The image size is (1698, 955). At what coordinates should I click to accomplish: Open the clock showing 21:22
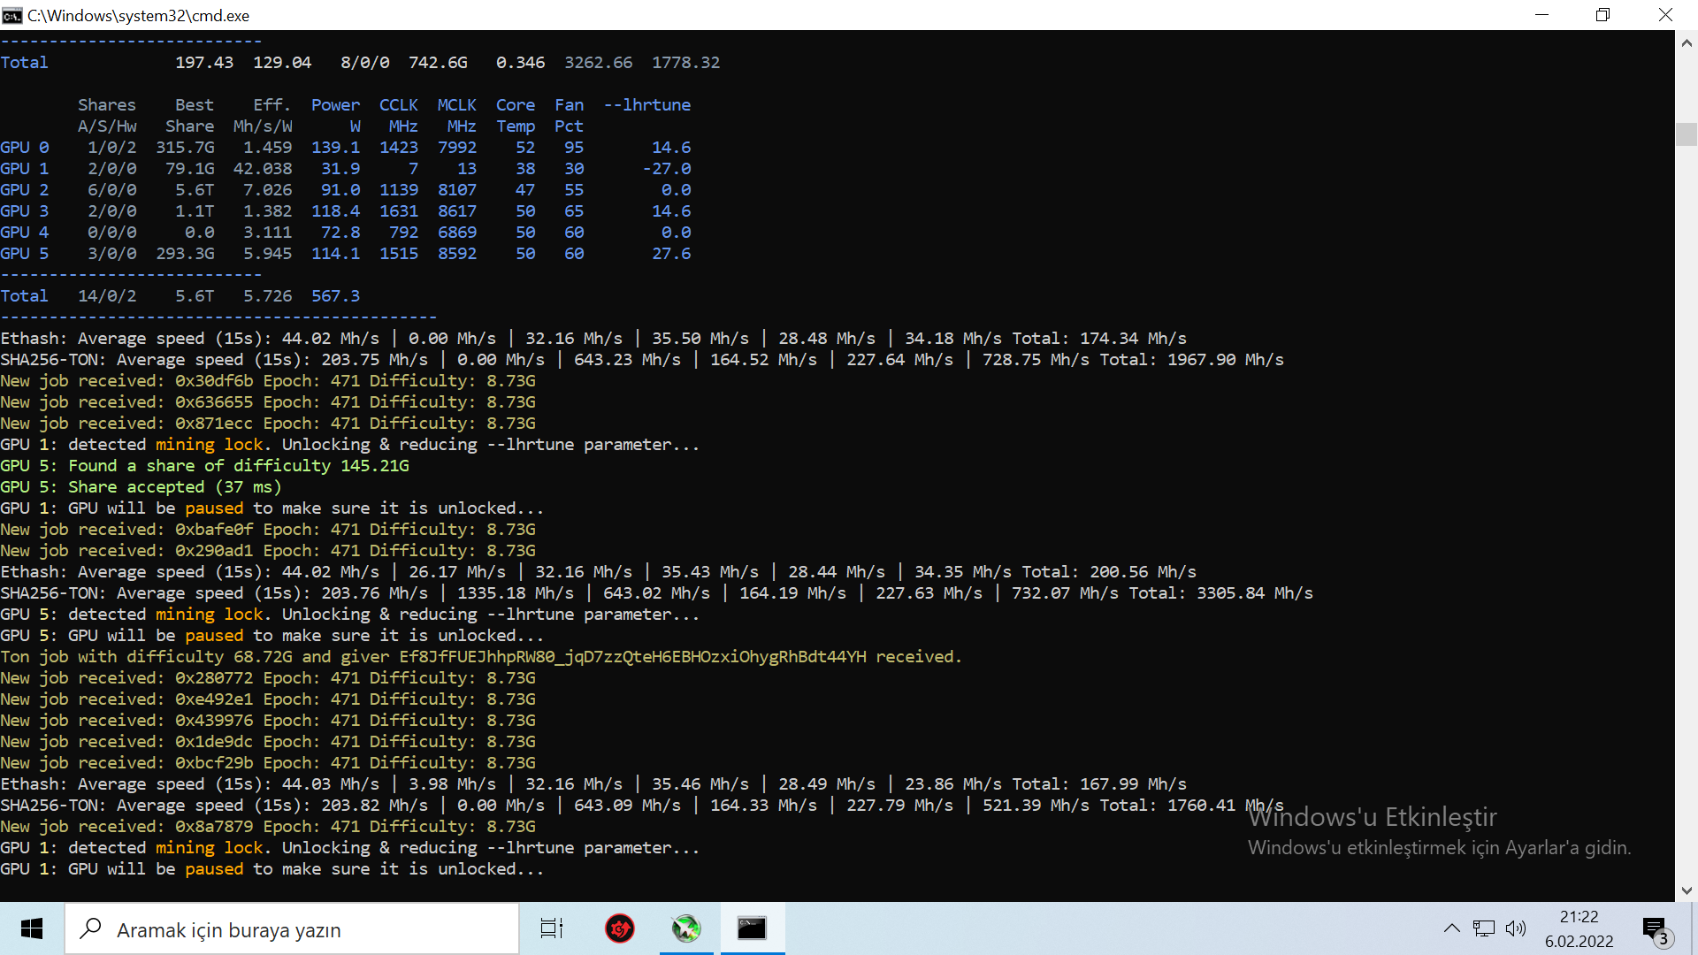(1579, 928)
